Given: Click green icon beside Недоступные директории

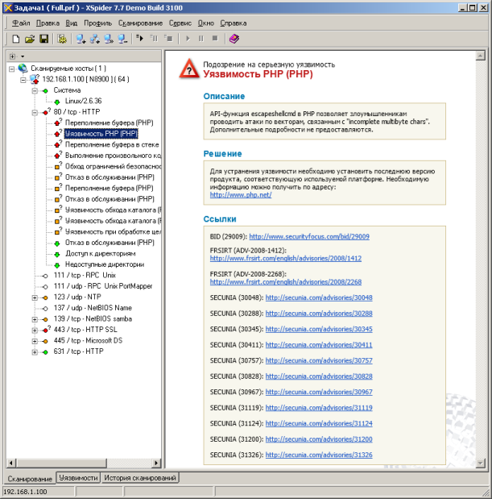Looking at the screenshot, I should [x=57, y=265].
